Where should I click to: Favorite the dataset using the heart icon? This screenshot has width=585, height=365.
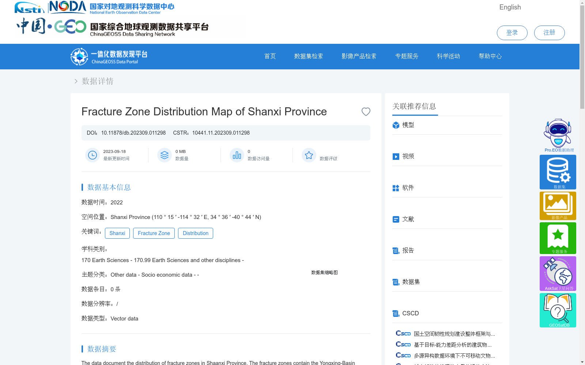(x=366, y=112)
